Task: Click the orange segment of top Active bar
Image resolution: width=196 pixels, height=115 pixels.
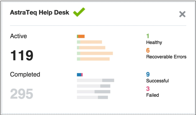Action: [81, 36]
